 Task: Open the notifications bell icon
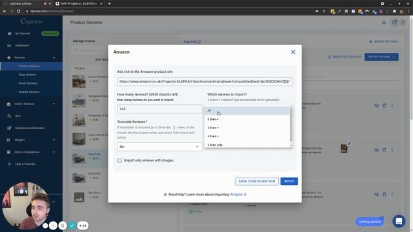[384, 23]
